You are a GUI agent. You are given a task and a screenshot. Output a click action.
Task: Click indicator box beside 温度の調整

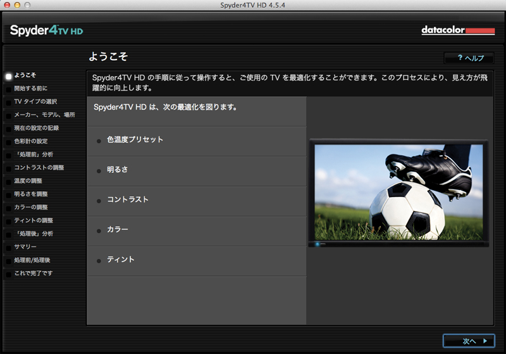click(x=9, y=182)
